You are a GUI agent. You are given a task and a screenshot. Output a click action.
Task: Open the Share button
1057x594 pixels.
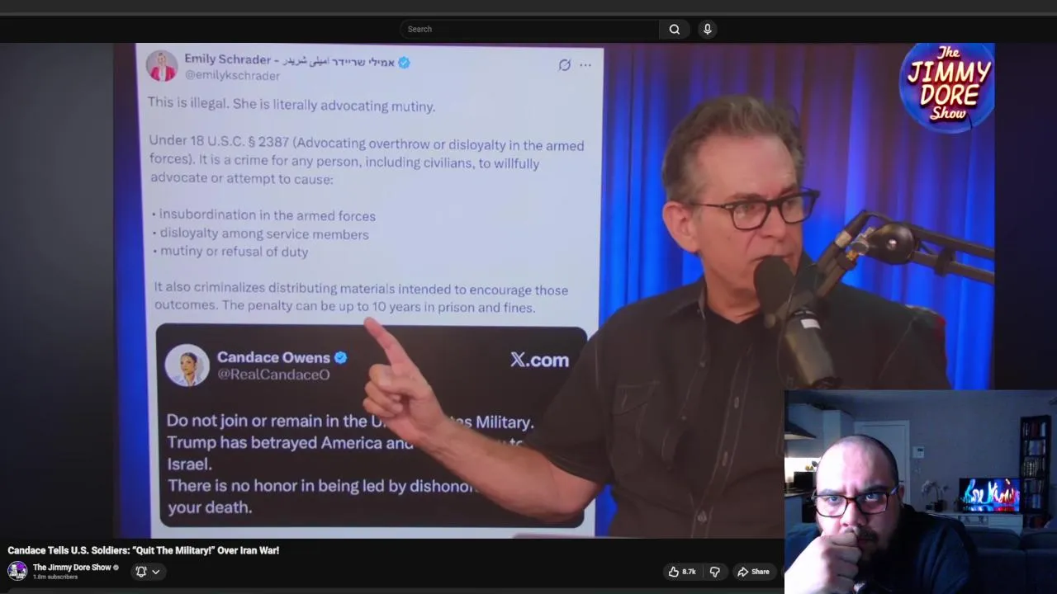pos(753,572)
